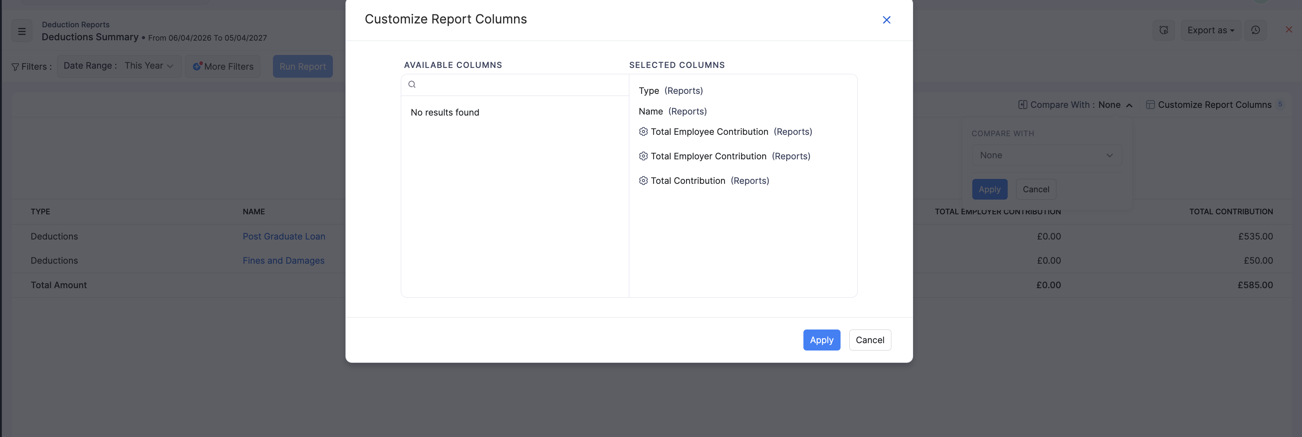Click the Deductions Summary report title

tap(90, 37)
